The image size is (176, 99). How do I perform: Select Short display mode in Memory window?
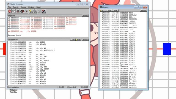coord(109,10)
